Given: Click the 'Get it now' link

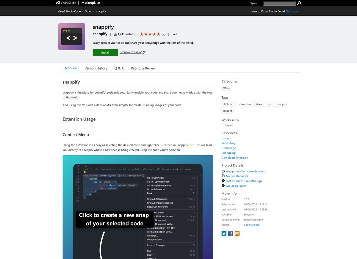Looking at the screenshot, I should 292,11.
